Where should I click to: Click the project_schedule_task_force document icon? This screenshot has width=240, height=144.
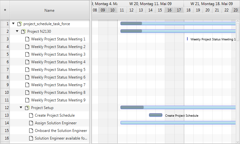[x=19, y=24]
